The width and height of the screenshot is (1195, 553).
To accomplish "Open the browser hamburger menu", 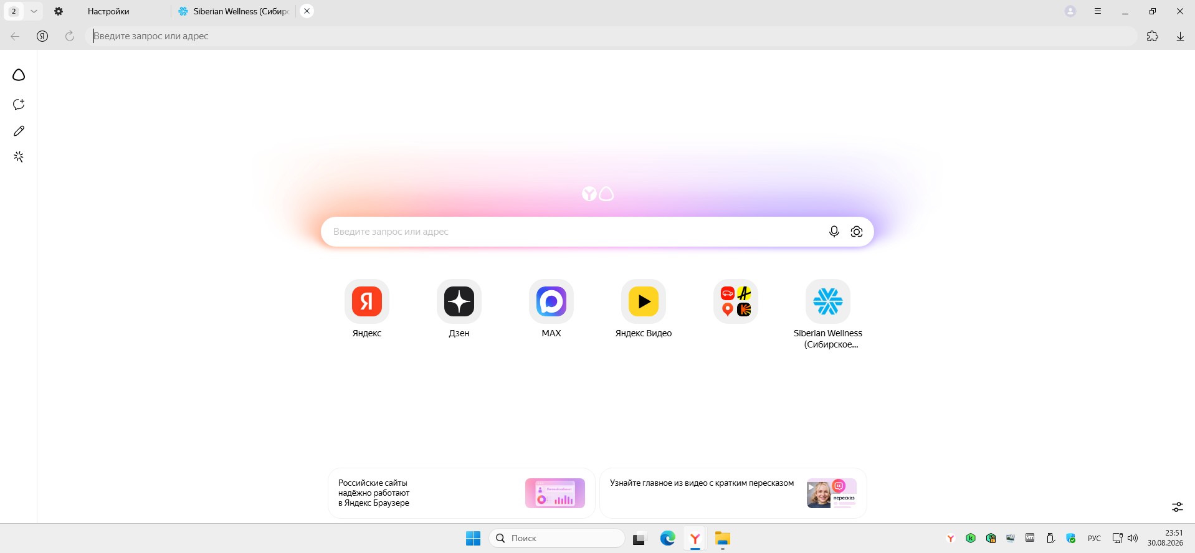I will pyautogui.click(x=1098, y=11).
